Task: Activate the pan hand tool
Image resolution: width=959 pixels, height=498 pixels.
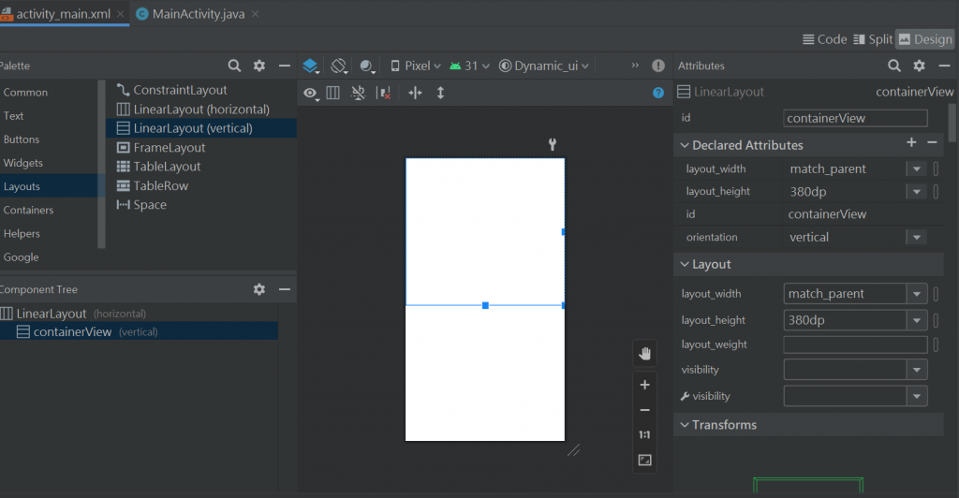Action: pos(644,353)
